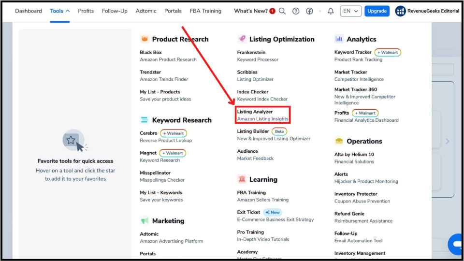Click the Facebook icon in header
Screen dimensions: 464x261
point(309,11)
